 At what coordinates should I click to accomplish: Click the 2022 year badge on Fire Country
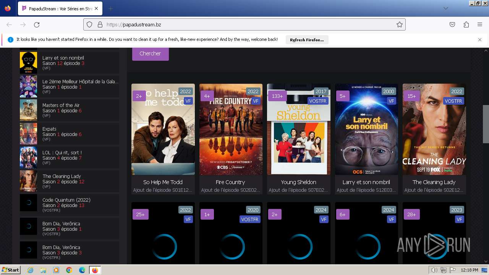coord(253,91)
